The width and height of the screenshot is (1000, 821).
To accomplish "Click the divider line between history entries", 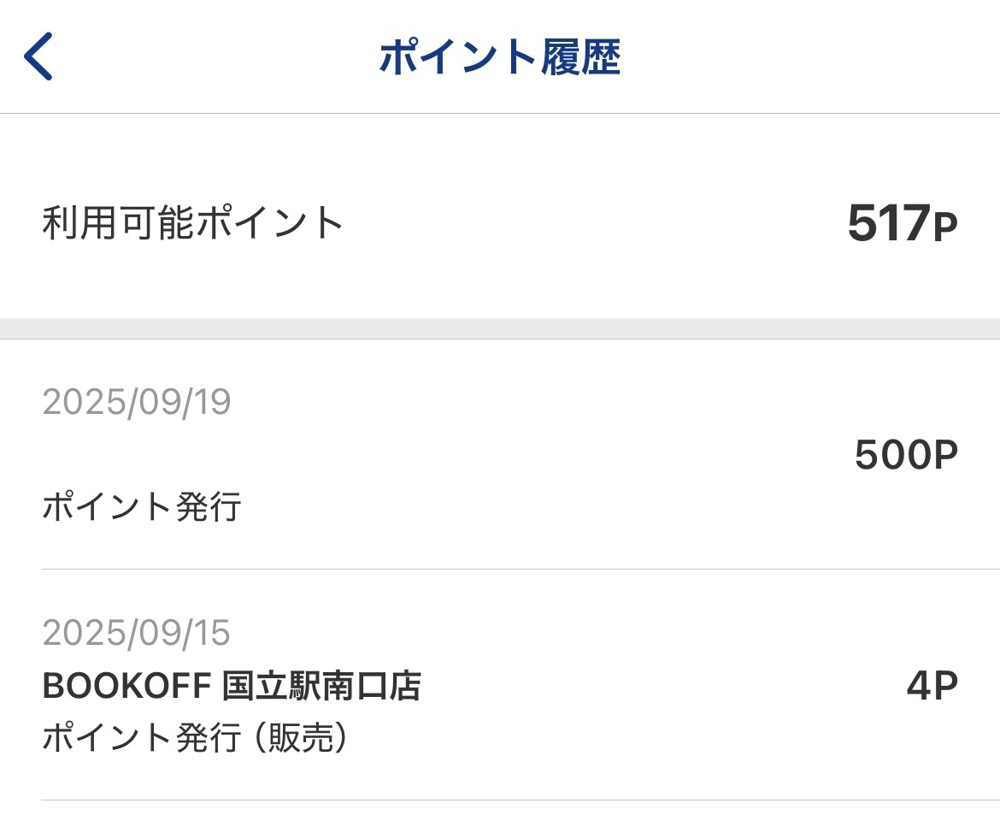I will tap(520, 570).
